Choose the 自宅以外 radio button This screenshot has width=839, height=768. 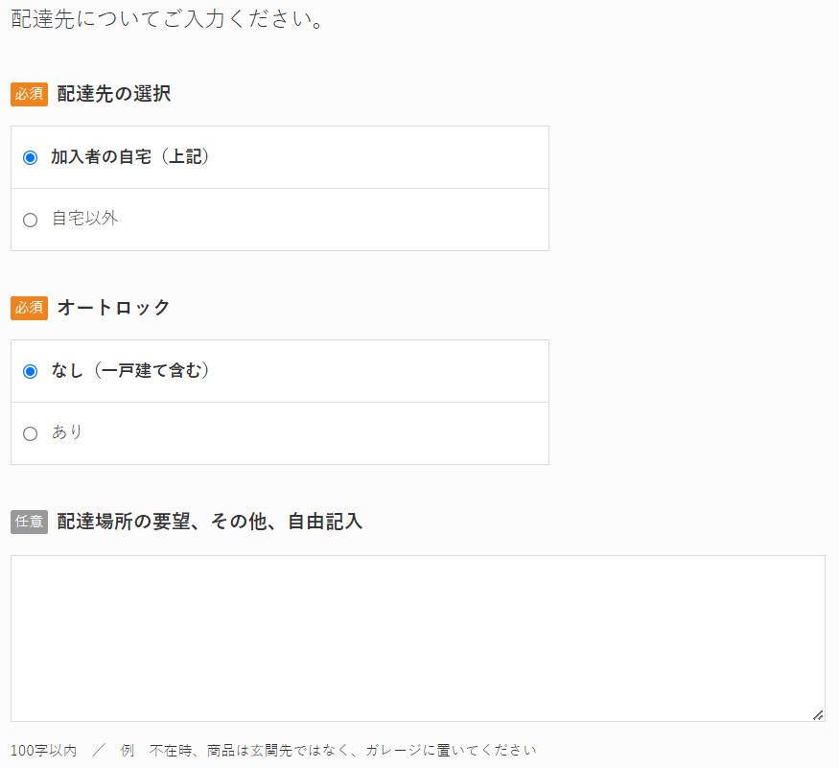point(30,220)
